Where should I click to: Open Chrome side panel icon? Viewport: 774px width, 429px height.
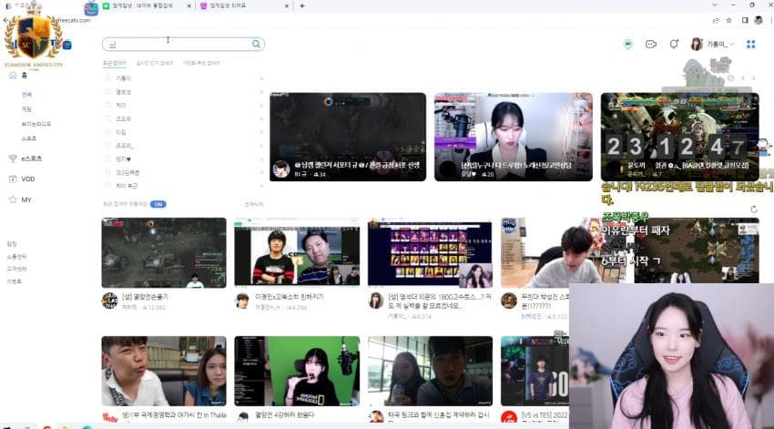coord(745,20)
